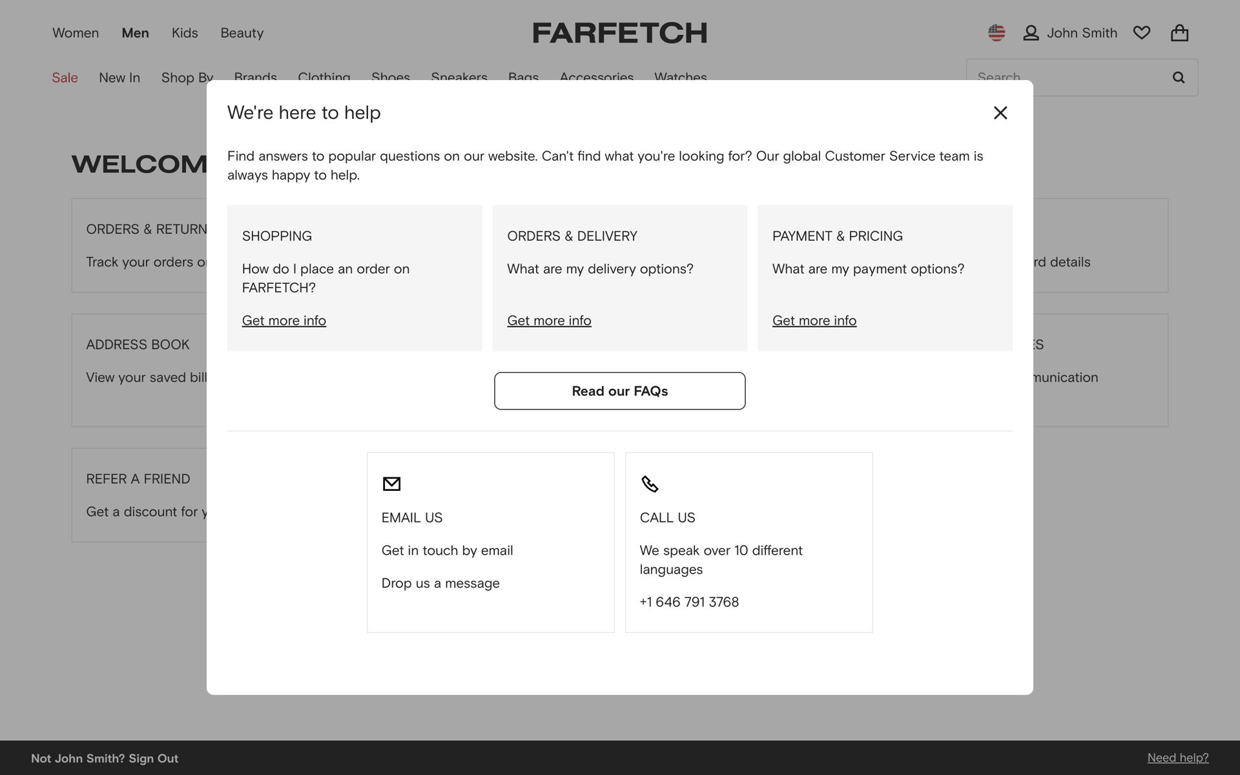Click the US flag region icon
The height and width of the screenshot is (775, 1240).
[x=997, y=32]
